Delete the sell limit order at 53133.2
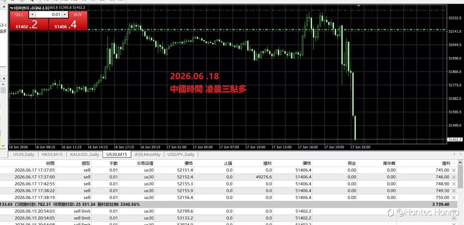The height and width of the screenshot is (225, 464). pyautogui.click(x=454, y=218)
